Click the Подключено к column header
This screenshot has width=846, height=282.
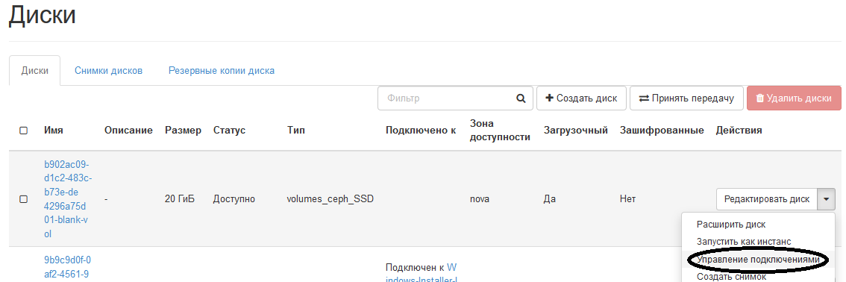421,131
